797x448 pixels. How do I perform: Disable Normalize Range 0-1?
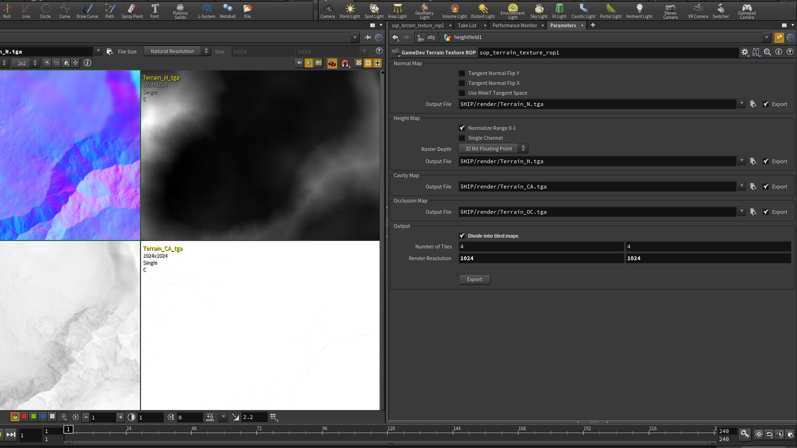coord(462,128)
